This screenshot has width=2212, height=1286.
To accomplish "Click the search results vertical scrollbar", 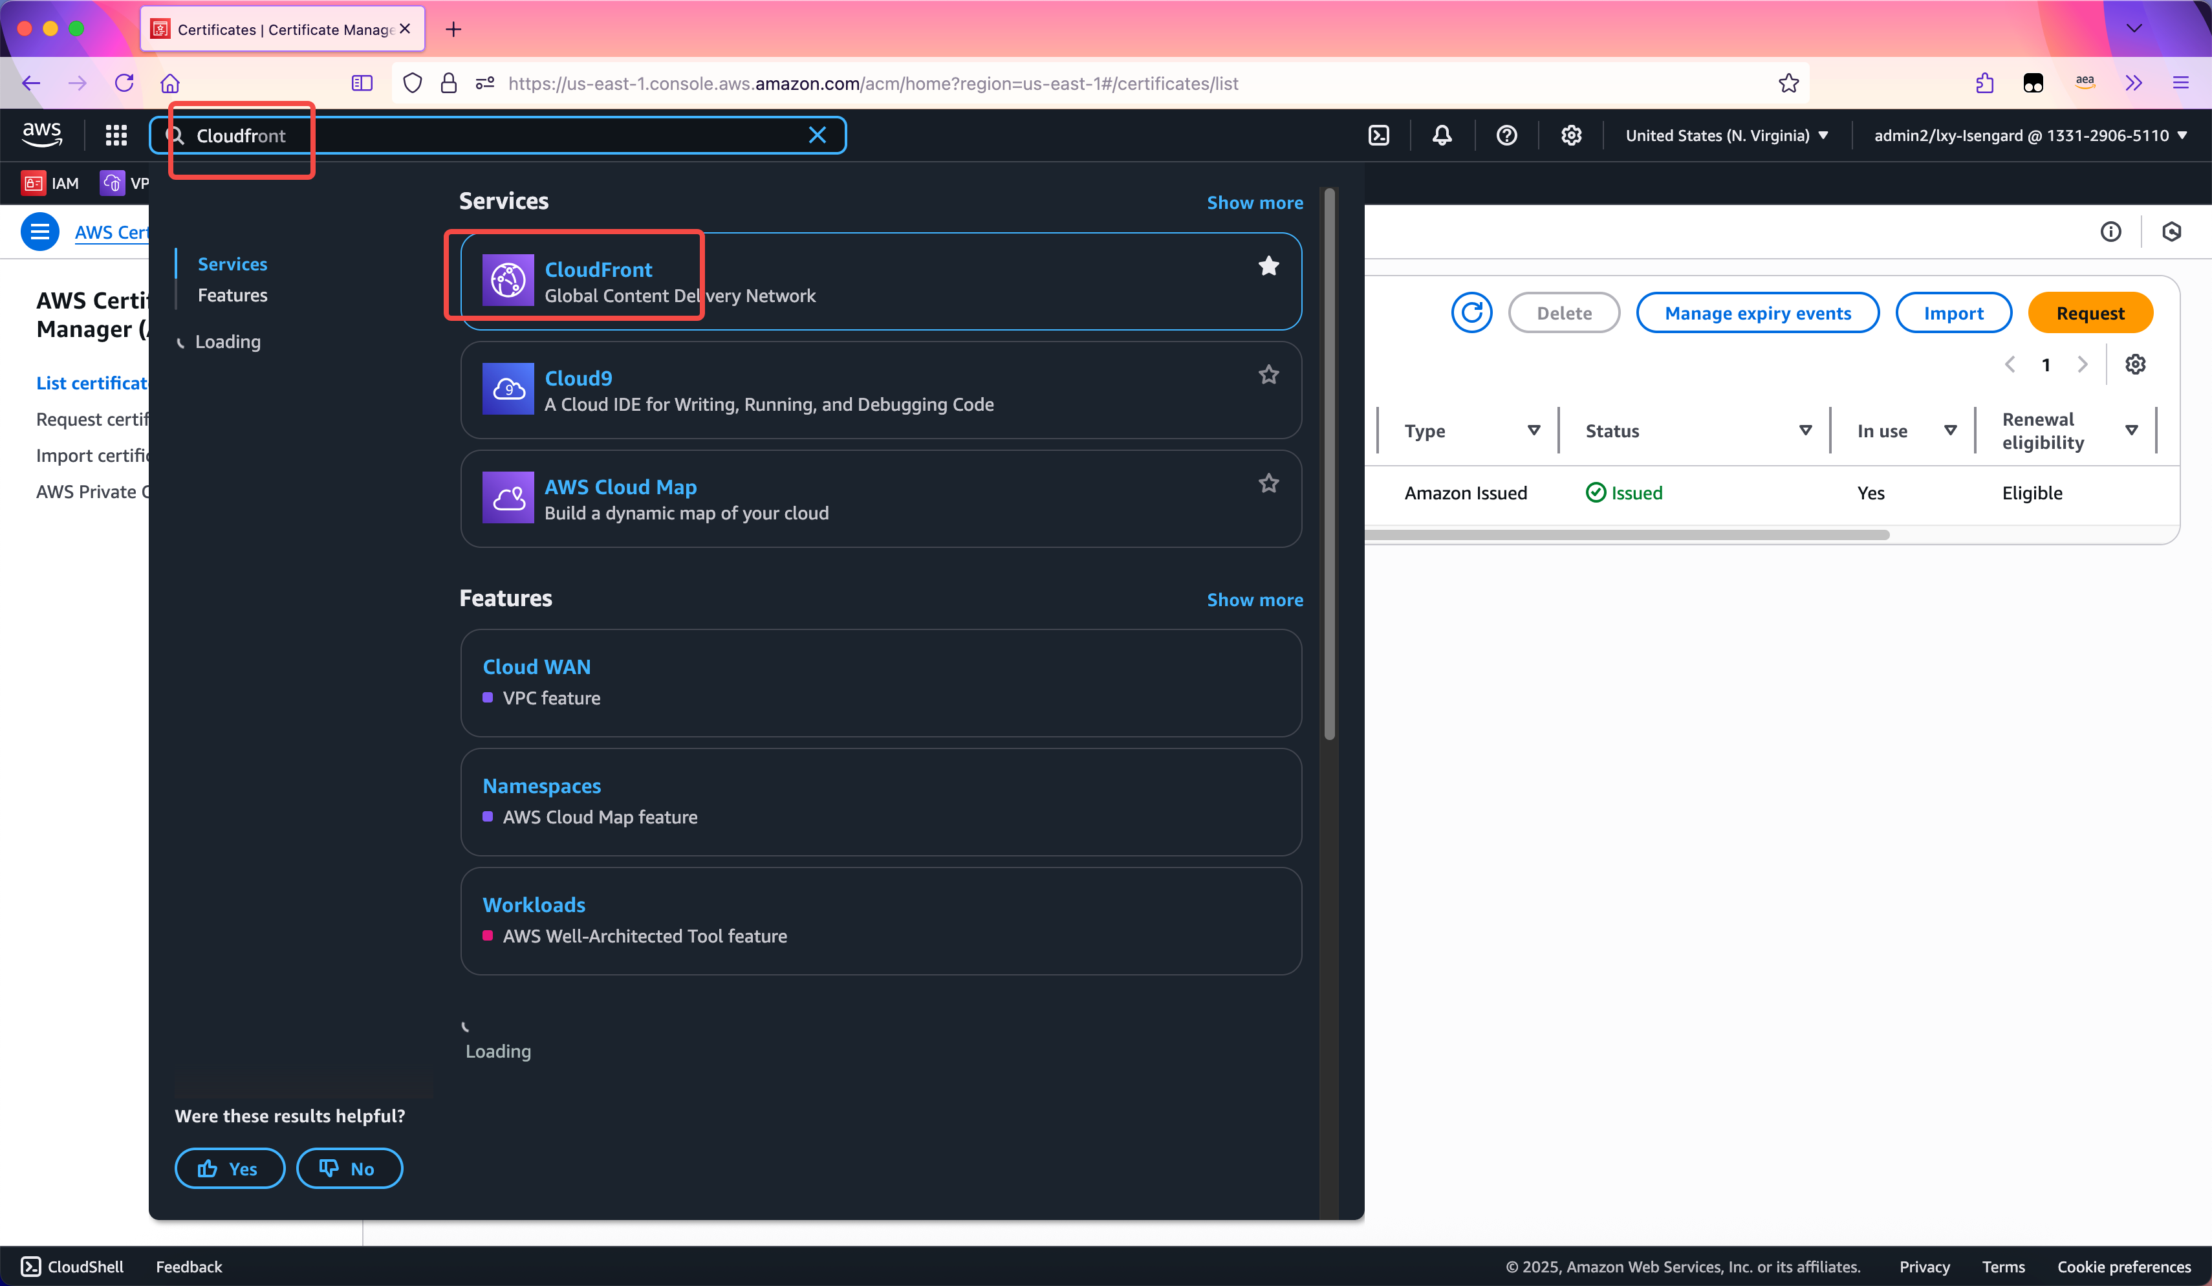I will tap(1329, 464).
